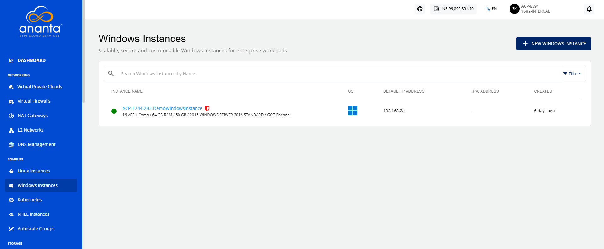Click the RHEL Instances hat icon
This screenshot has width=604, height=249.
coord(11,214)
